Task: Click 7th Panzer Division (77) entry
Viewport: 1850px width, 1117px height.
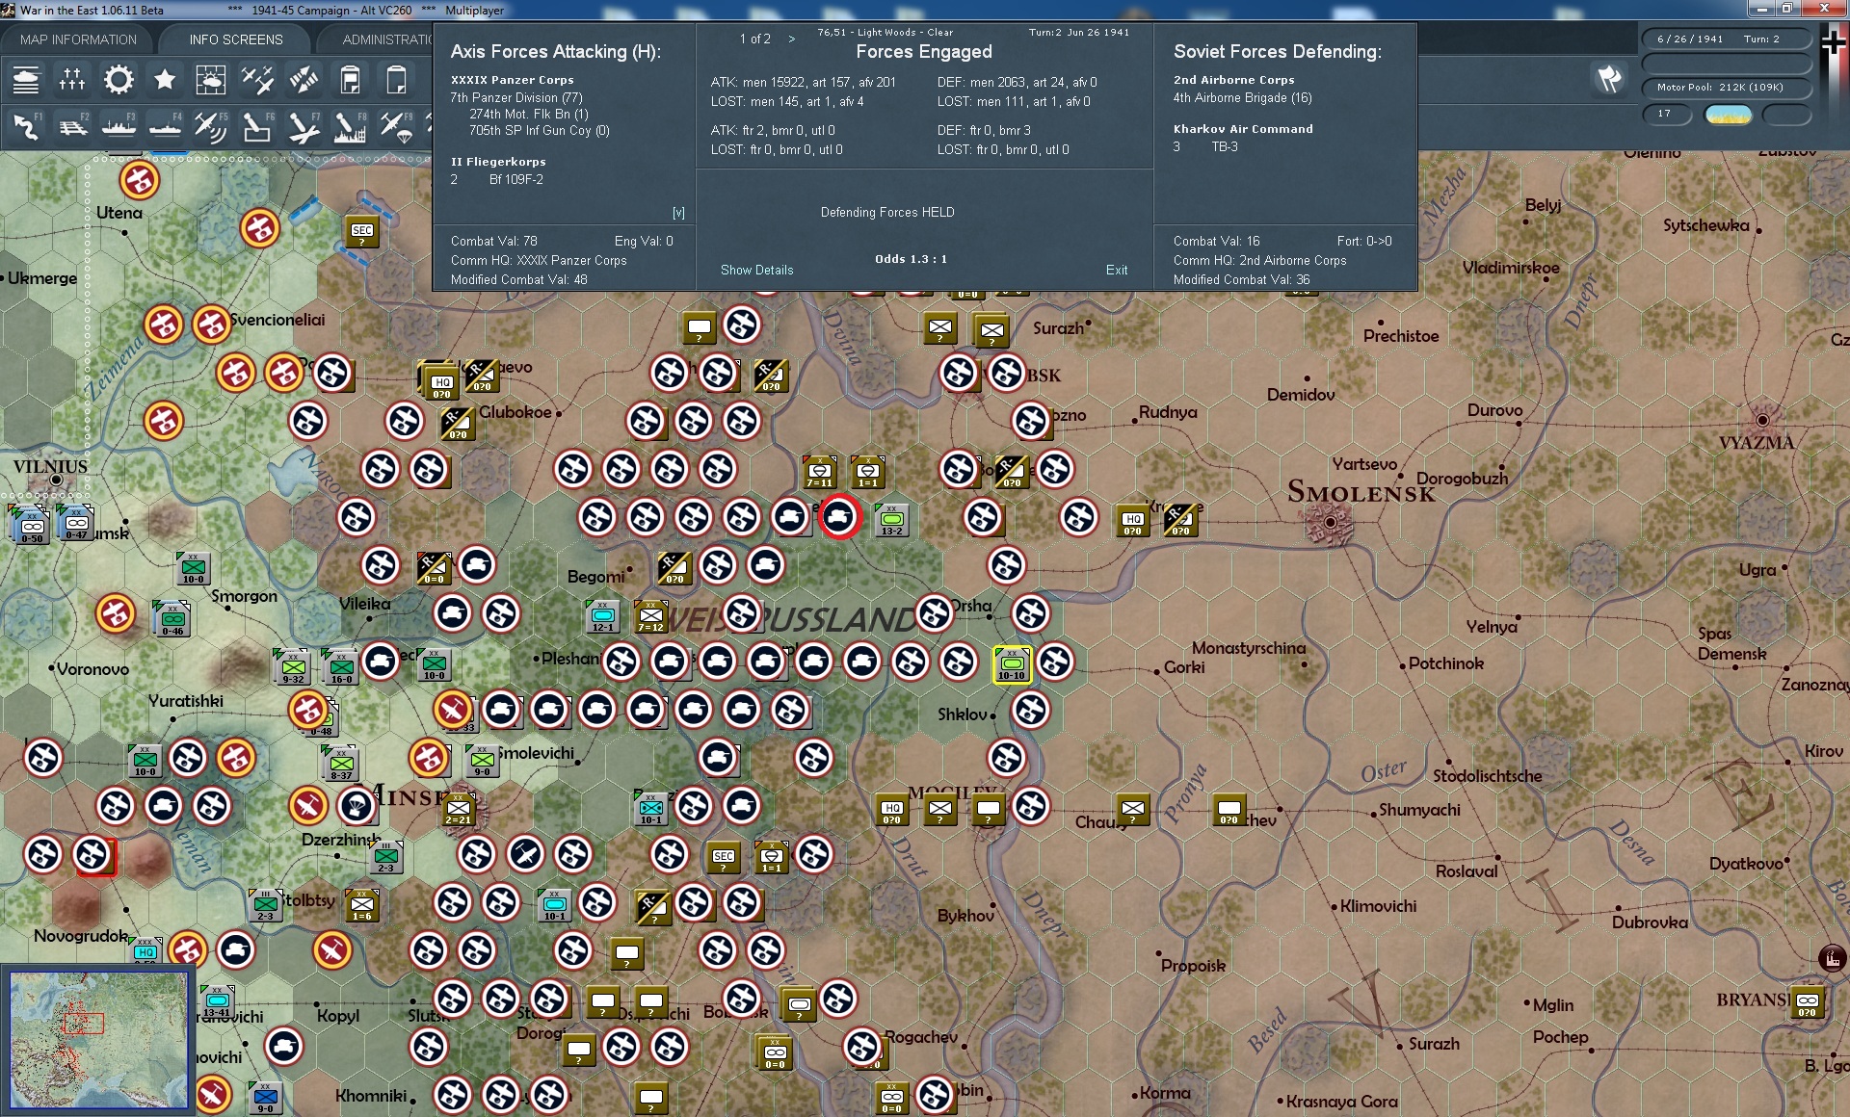Action: pyautogui.click(x=516, y=97)
